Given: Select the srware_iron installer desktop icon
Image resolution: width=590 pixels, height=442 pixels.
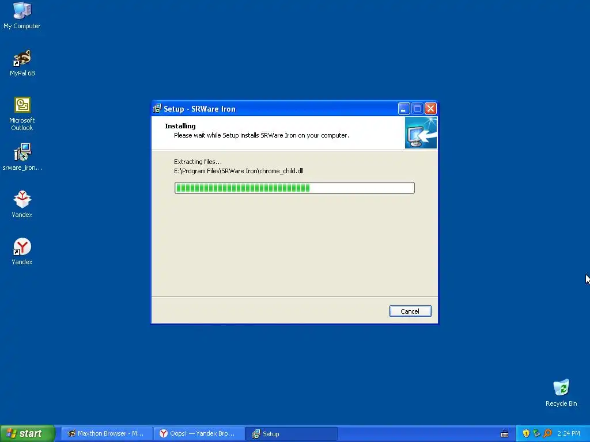Looking at the screenshot, I should (22, 157).
